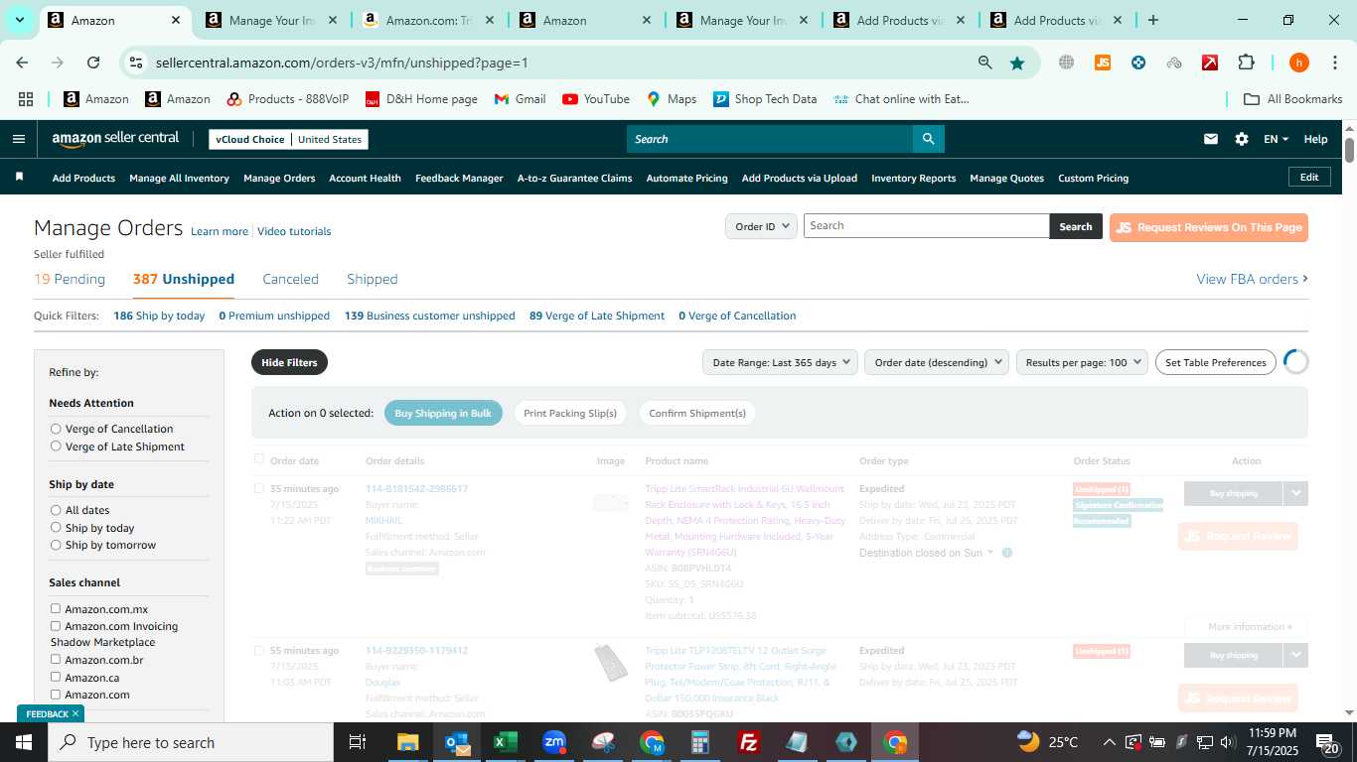Open the Date Range Last 365 days dropdown

click(x=780, y=362)
